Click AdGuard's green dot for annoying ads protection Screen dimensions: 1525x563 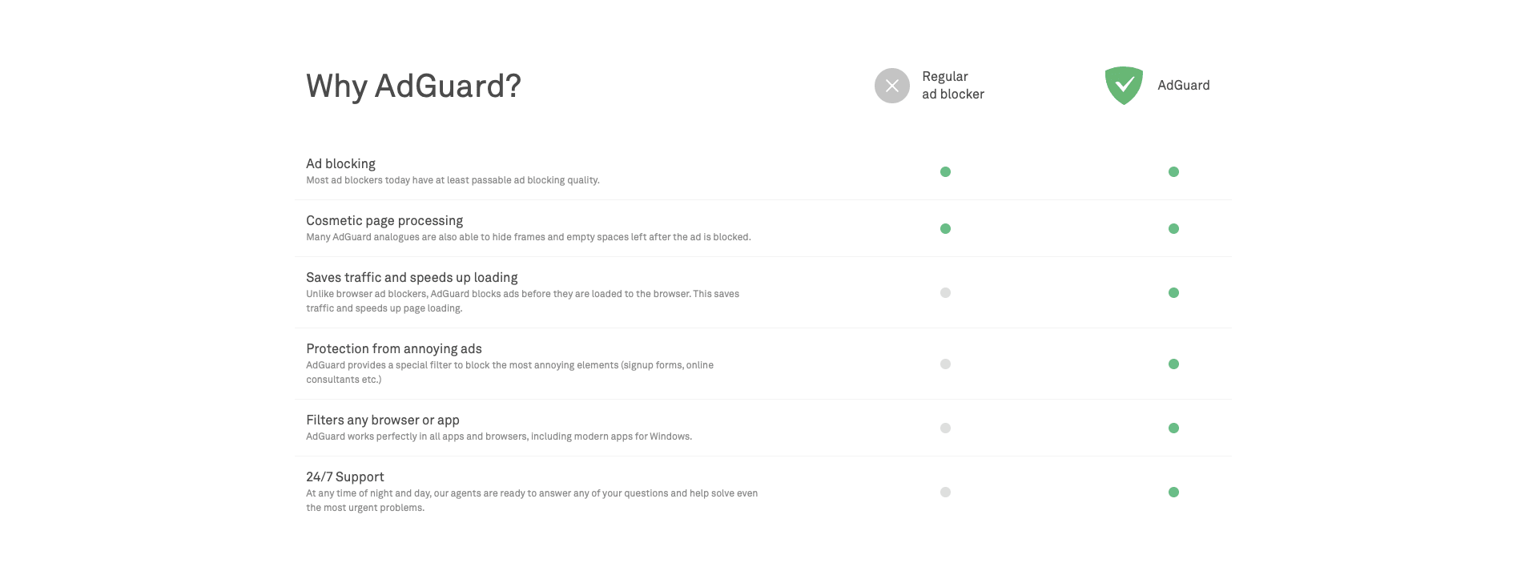(x=1173, y=364)
